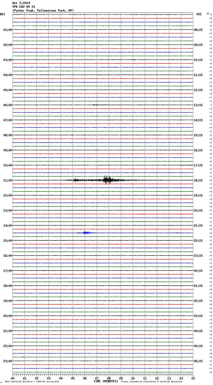Viewport: 213px width, 385px height.
Task: Click the "Traces clipped at plus/minus 5 vertical divisions" note
Action: pyautogui.click(x=151, y=382)
